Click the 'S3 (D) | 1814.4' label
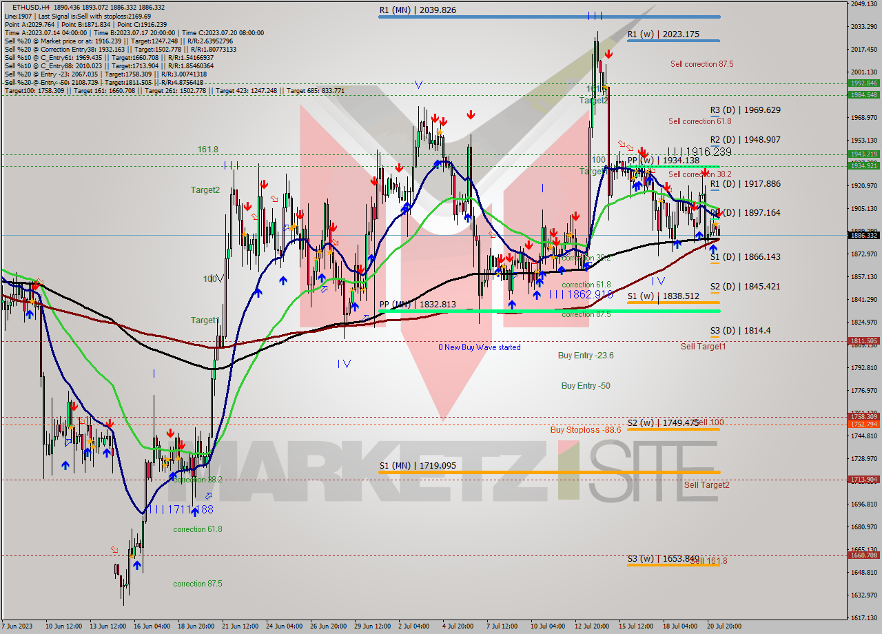 click(741, 331)
